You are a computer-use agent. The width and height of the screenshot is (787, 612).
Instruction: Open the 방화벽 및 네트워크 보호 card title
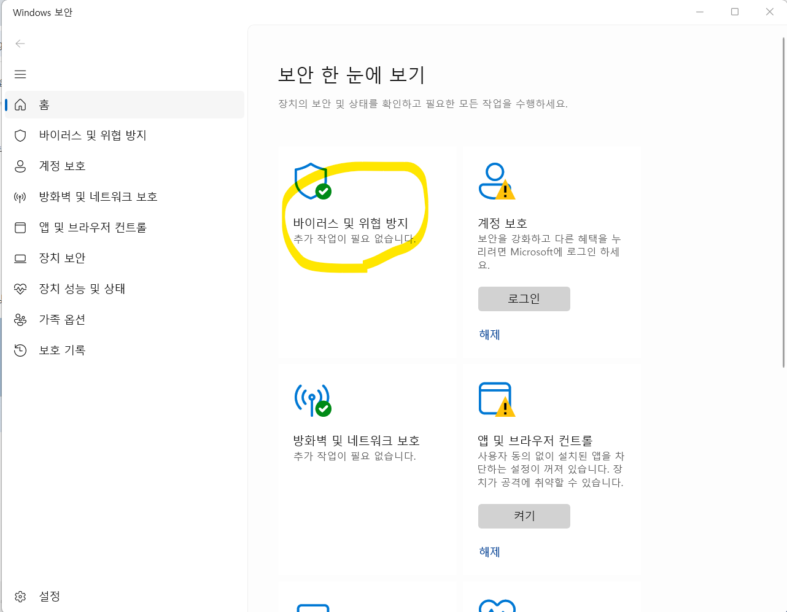click(x=357, y=441)
